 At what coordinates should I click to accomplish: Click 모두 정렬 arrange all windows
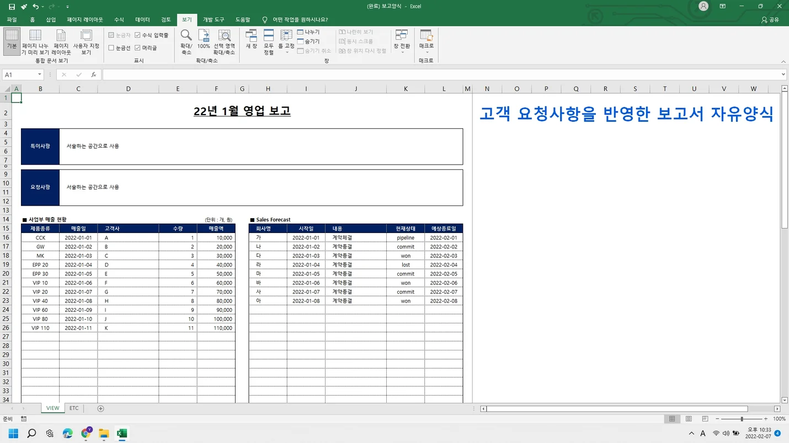pos(269,41)
